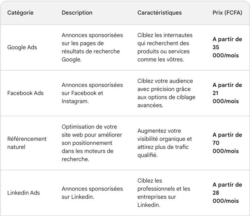Select the Référencement naturel category cell
Viewport: 250px width, 216px height.
27,143
